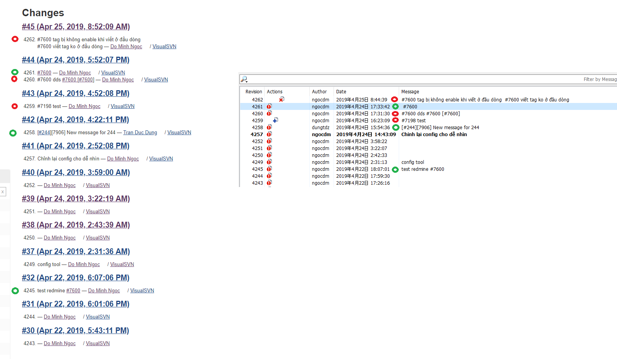Click the added-file action icon for revision 4259
The image size is (617, 359).
click(x=275, y=120)
